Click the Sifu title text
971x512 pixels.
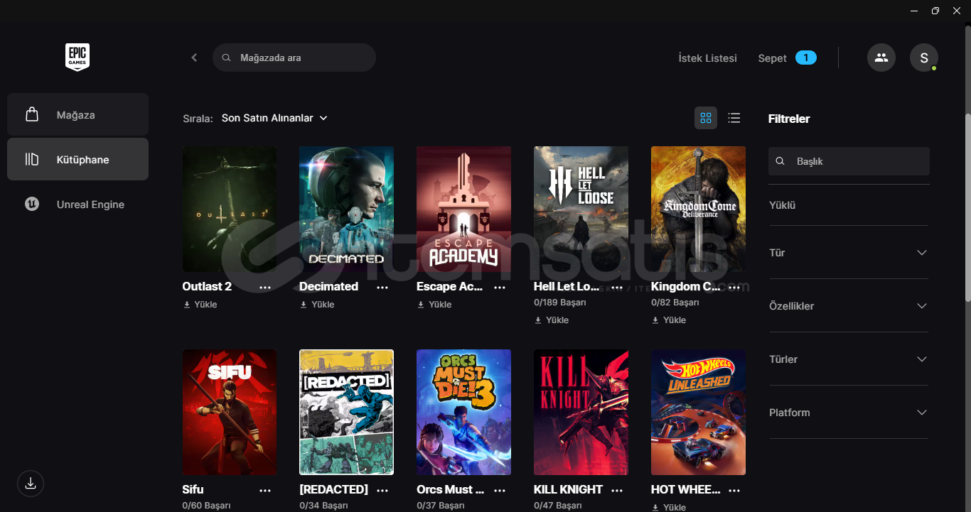point(193,490)
